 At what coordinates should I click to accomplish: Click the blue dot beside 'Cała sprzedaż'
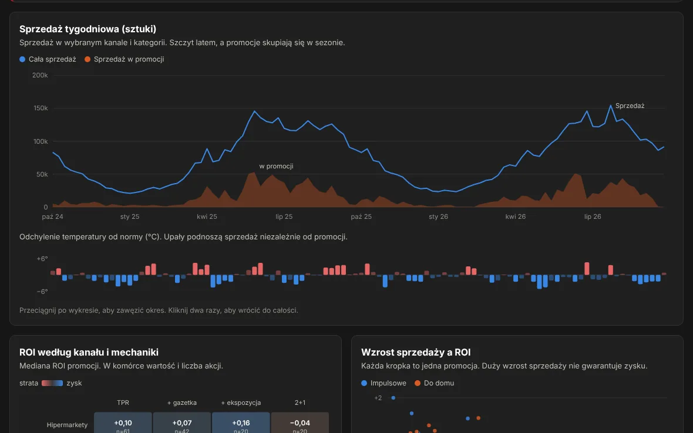point(22,59)
